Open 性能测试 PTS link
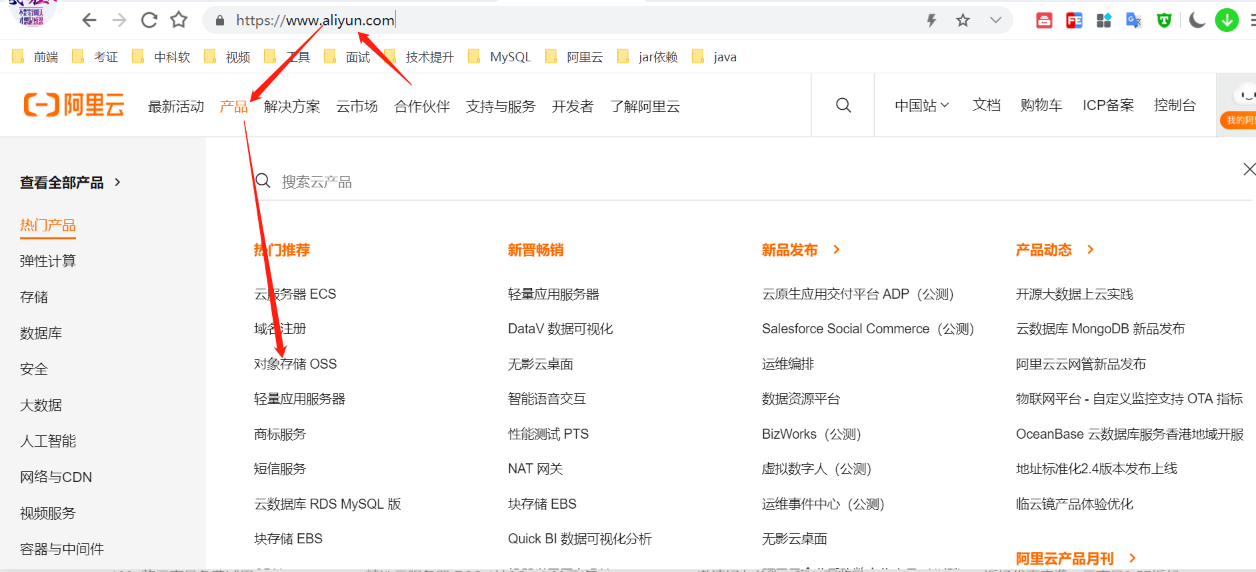The image size is (1256, 572). click(548, 434)
